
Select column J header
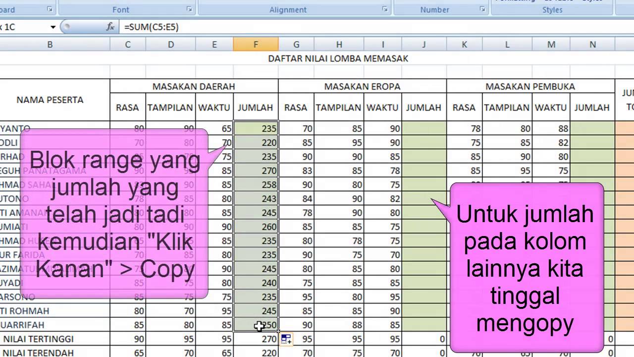pyautogui.click(x=424, y=45)
